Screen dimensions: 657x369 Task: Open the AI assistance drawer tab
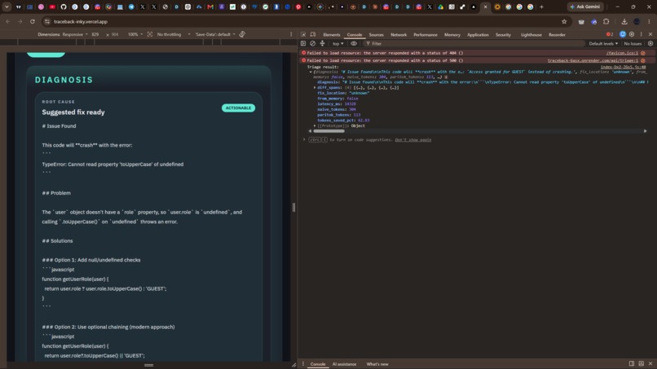click(x=344, y=364)
